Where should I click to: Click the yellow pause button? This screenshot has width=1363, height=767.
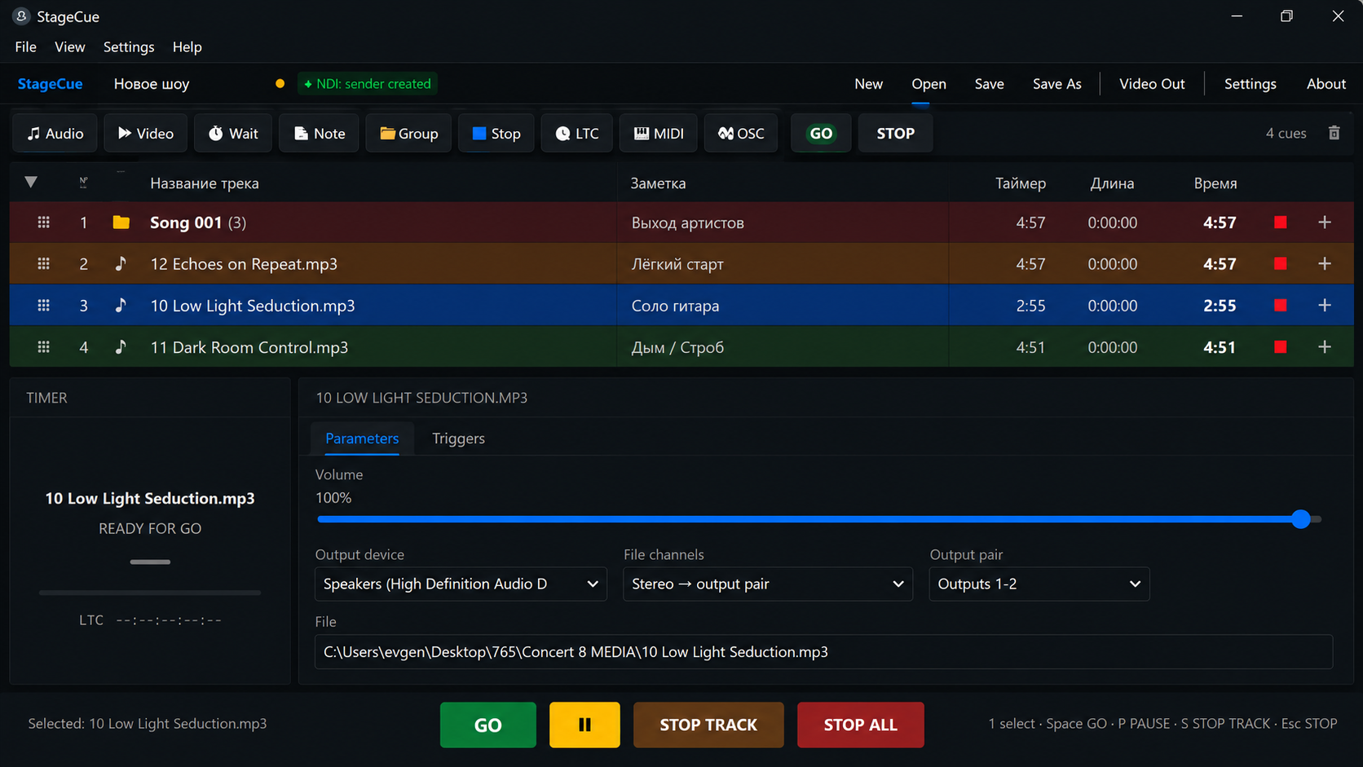click(x=584, y=725)
